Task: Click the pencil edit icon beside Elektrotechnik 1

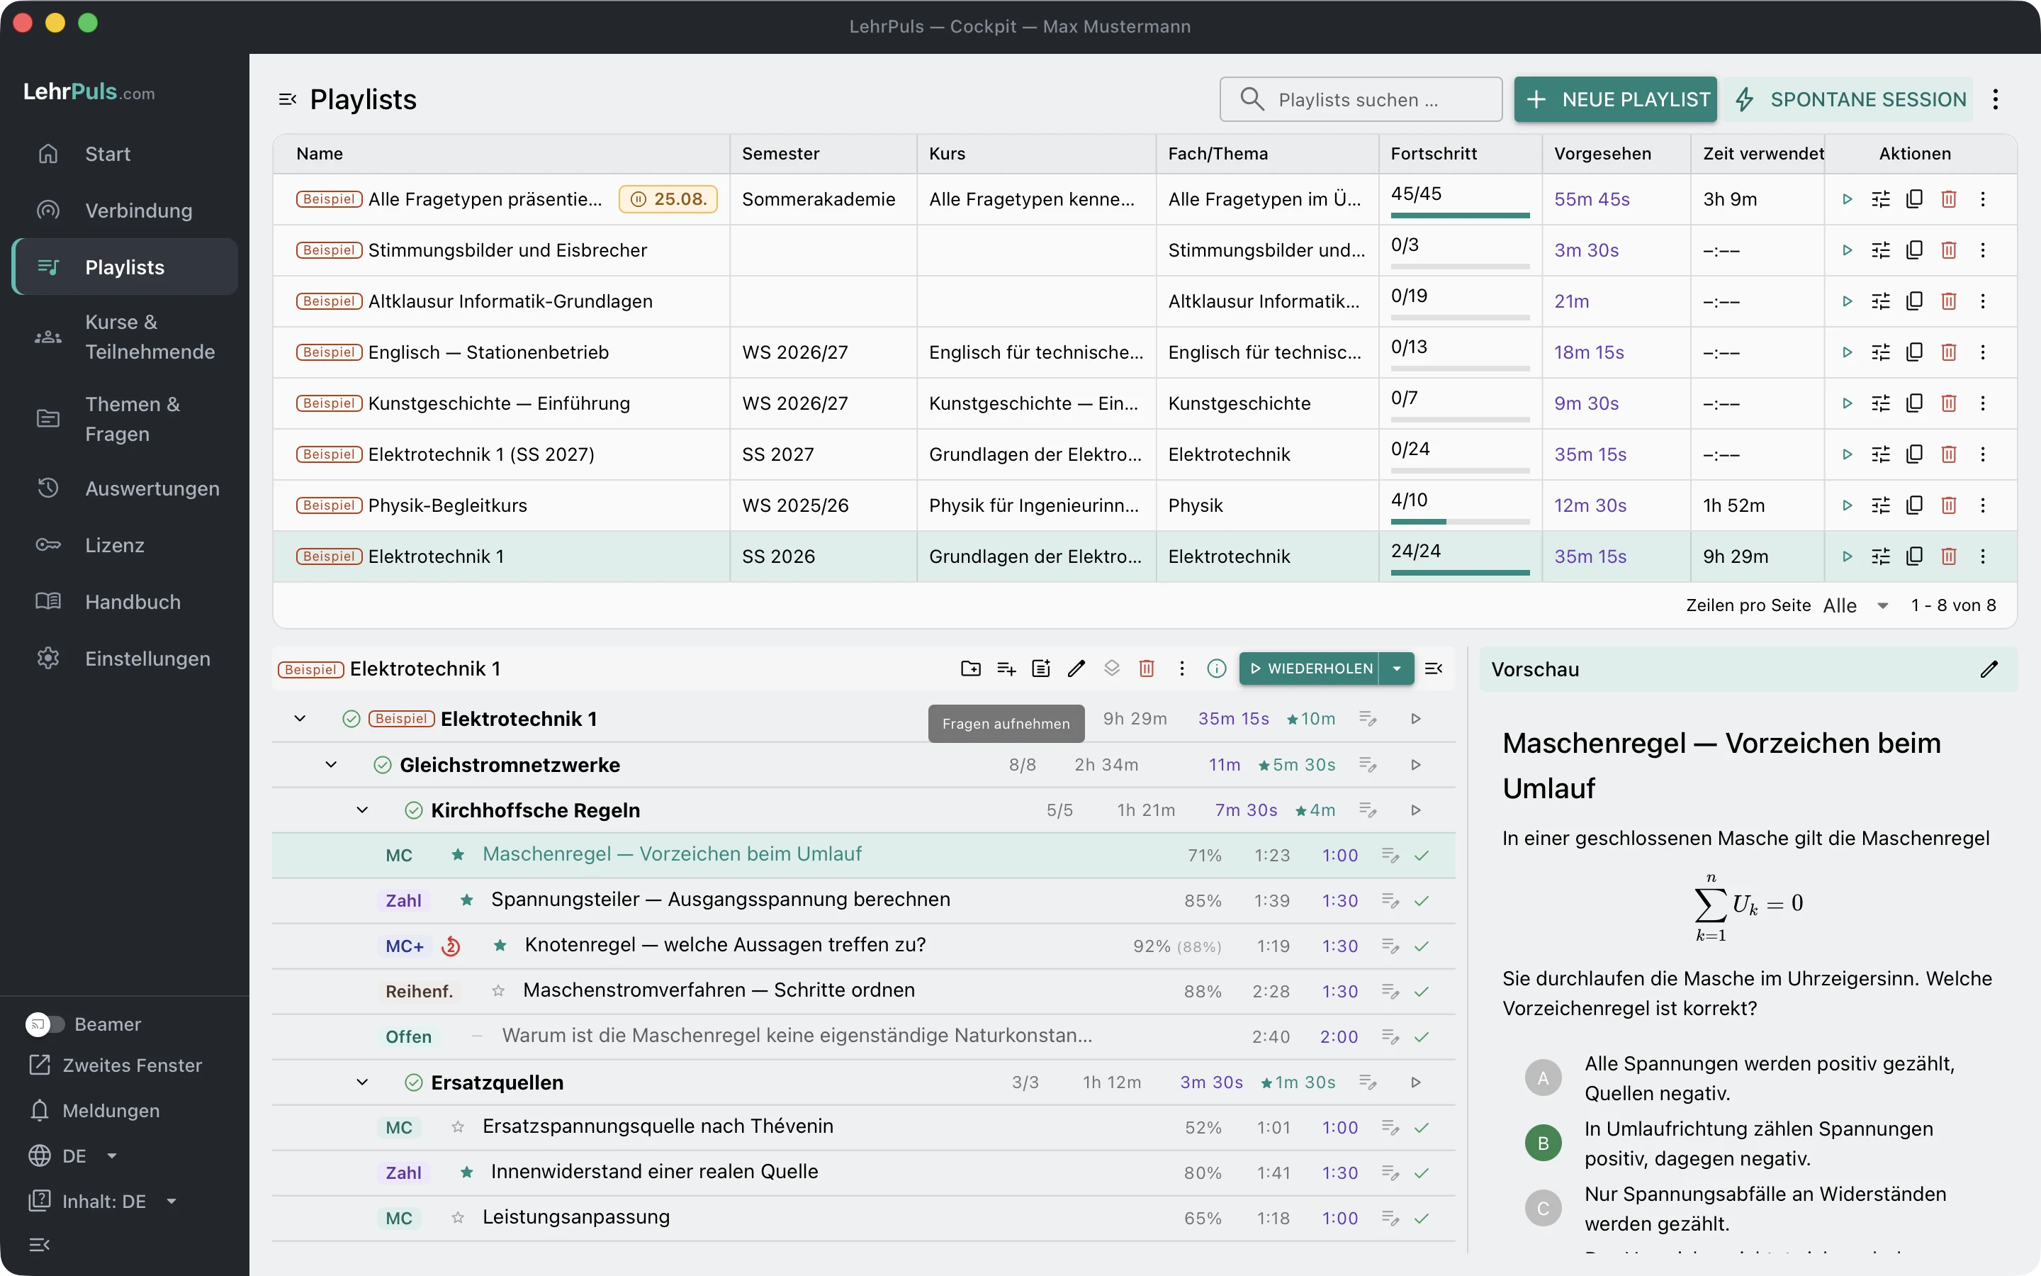Action: (x=1076, y=668)
